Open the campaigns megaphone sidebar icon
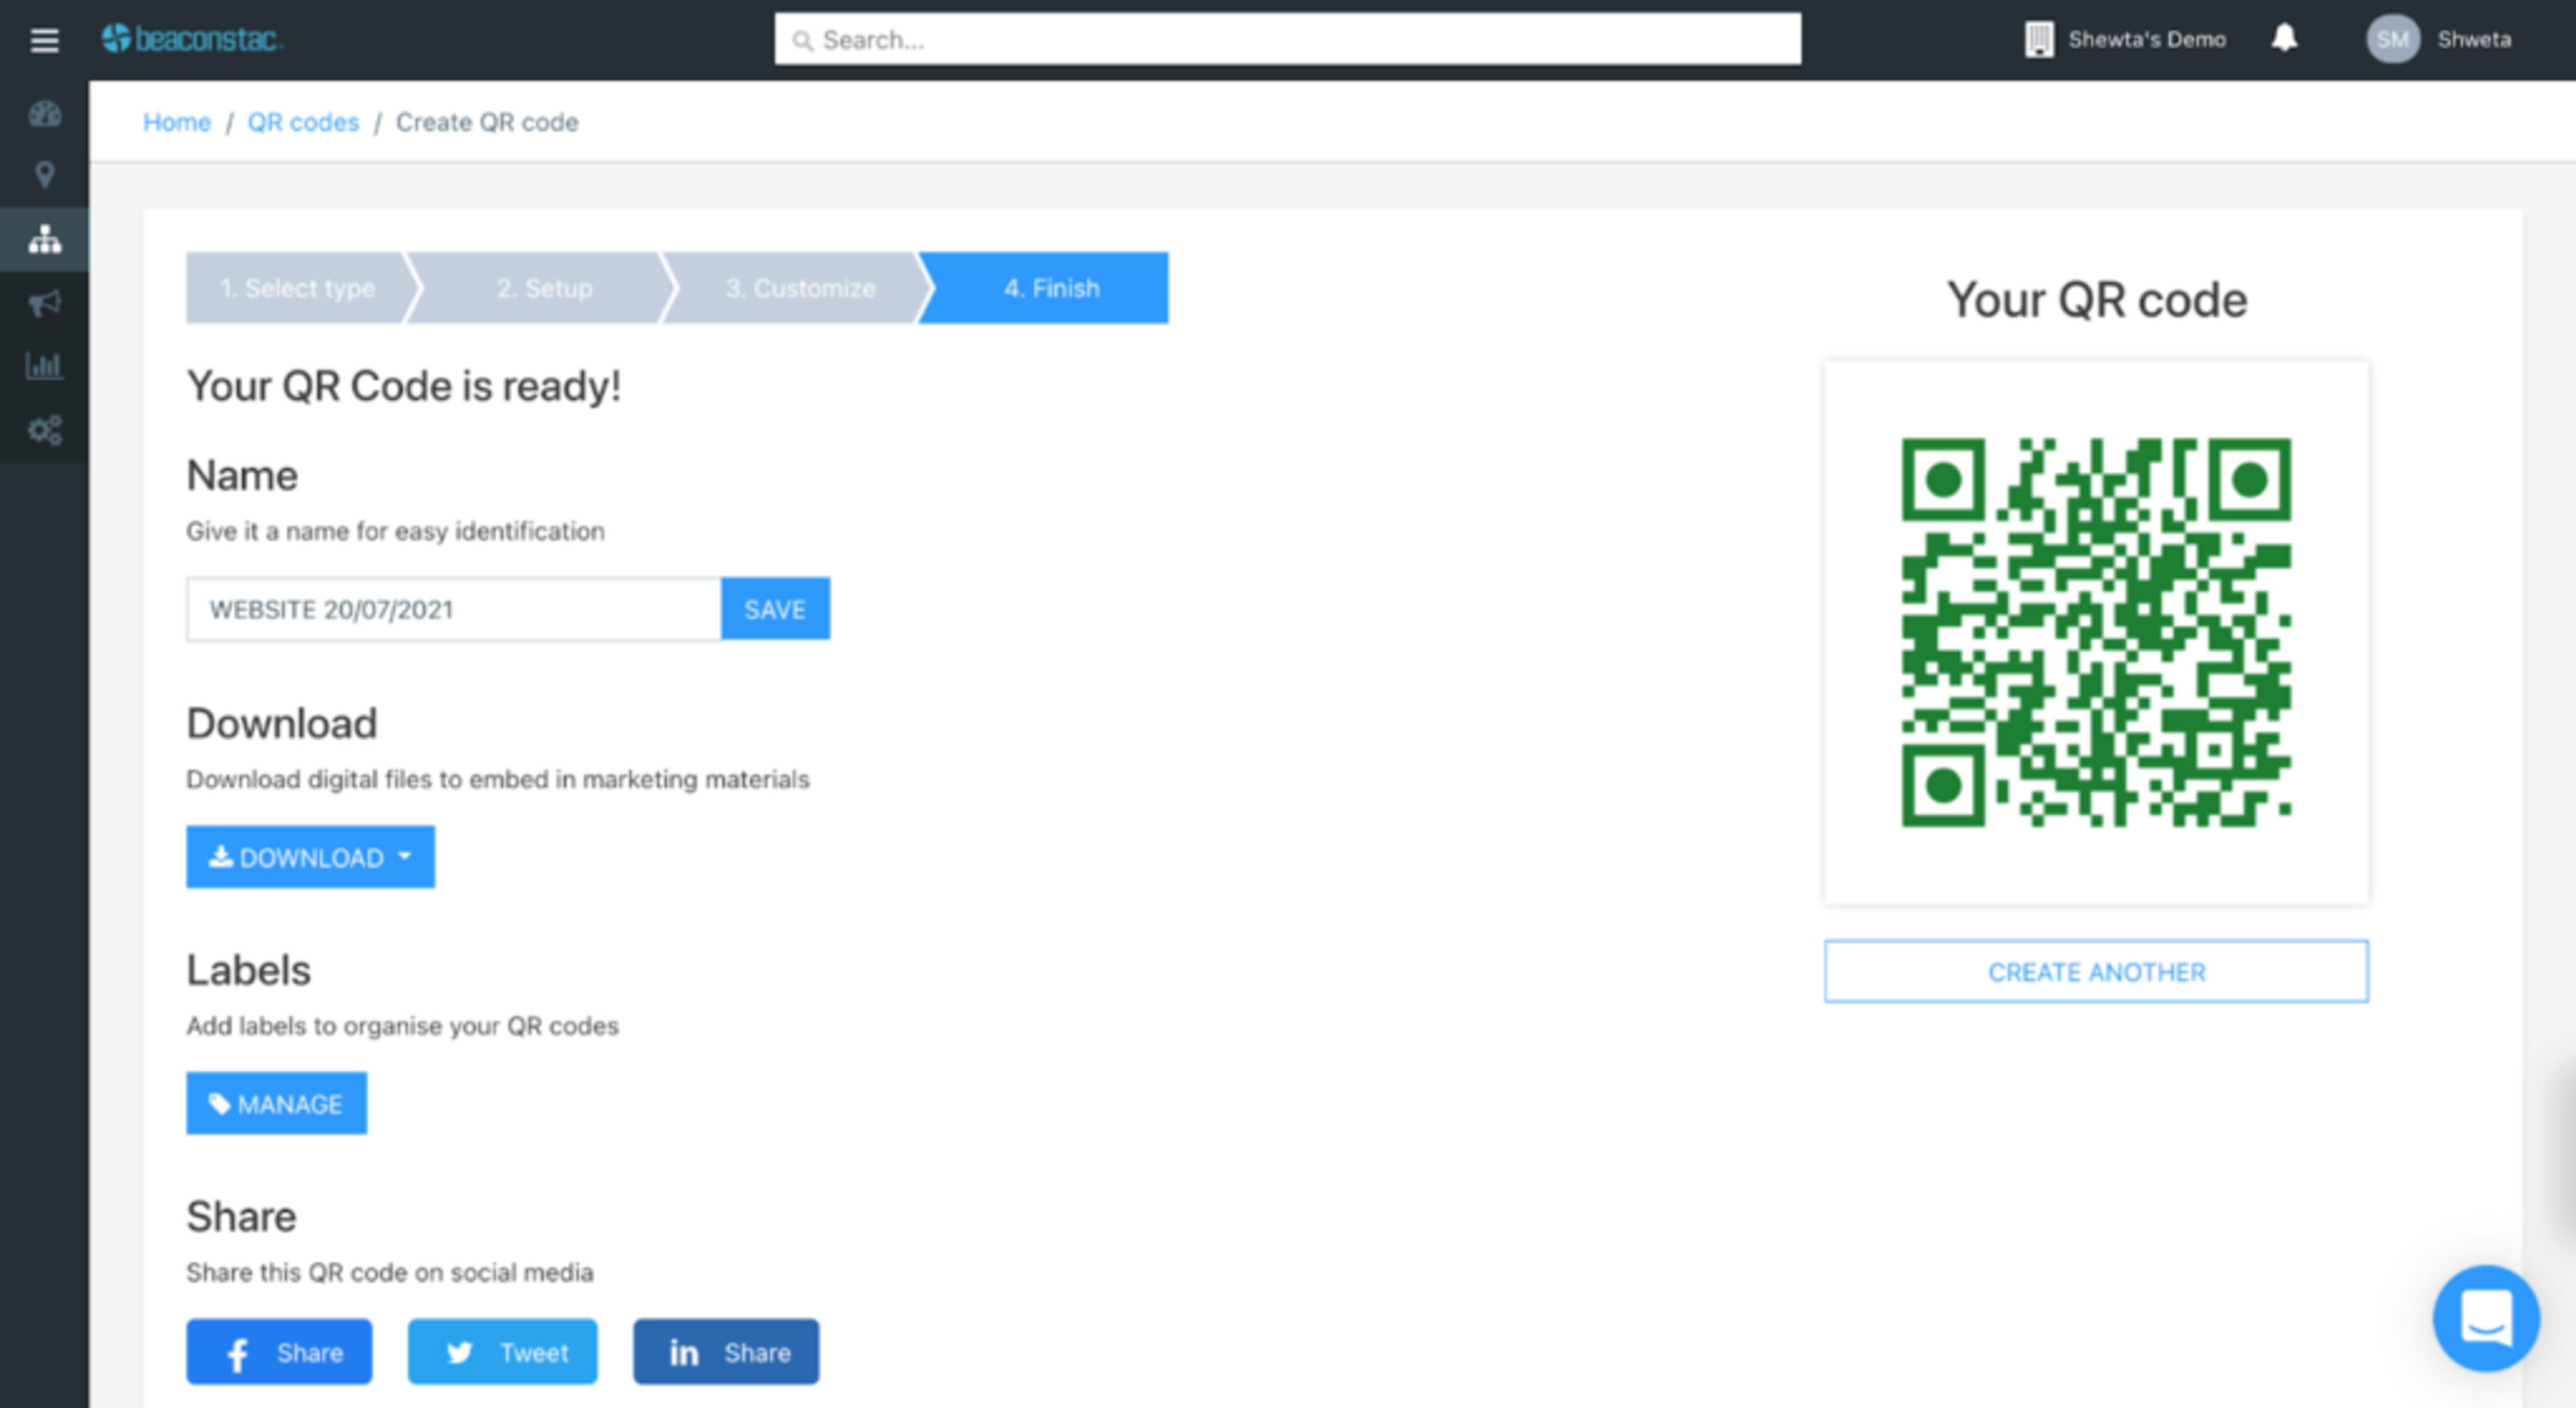Screen dimensions: 2576x1408 pos(45,303)
